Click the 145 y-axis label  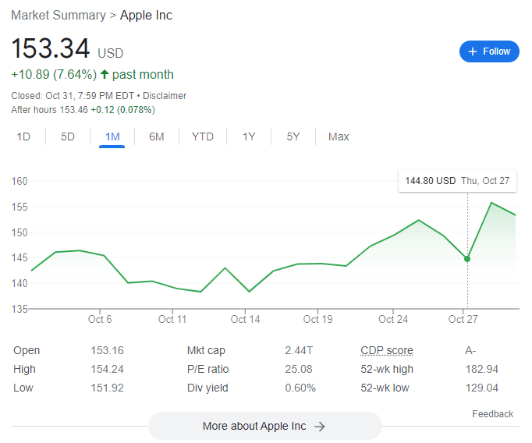pos(20,258)
